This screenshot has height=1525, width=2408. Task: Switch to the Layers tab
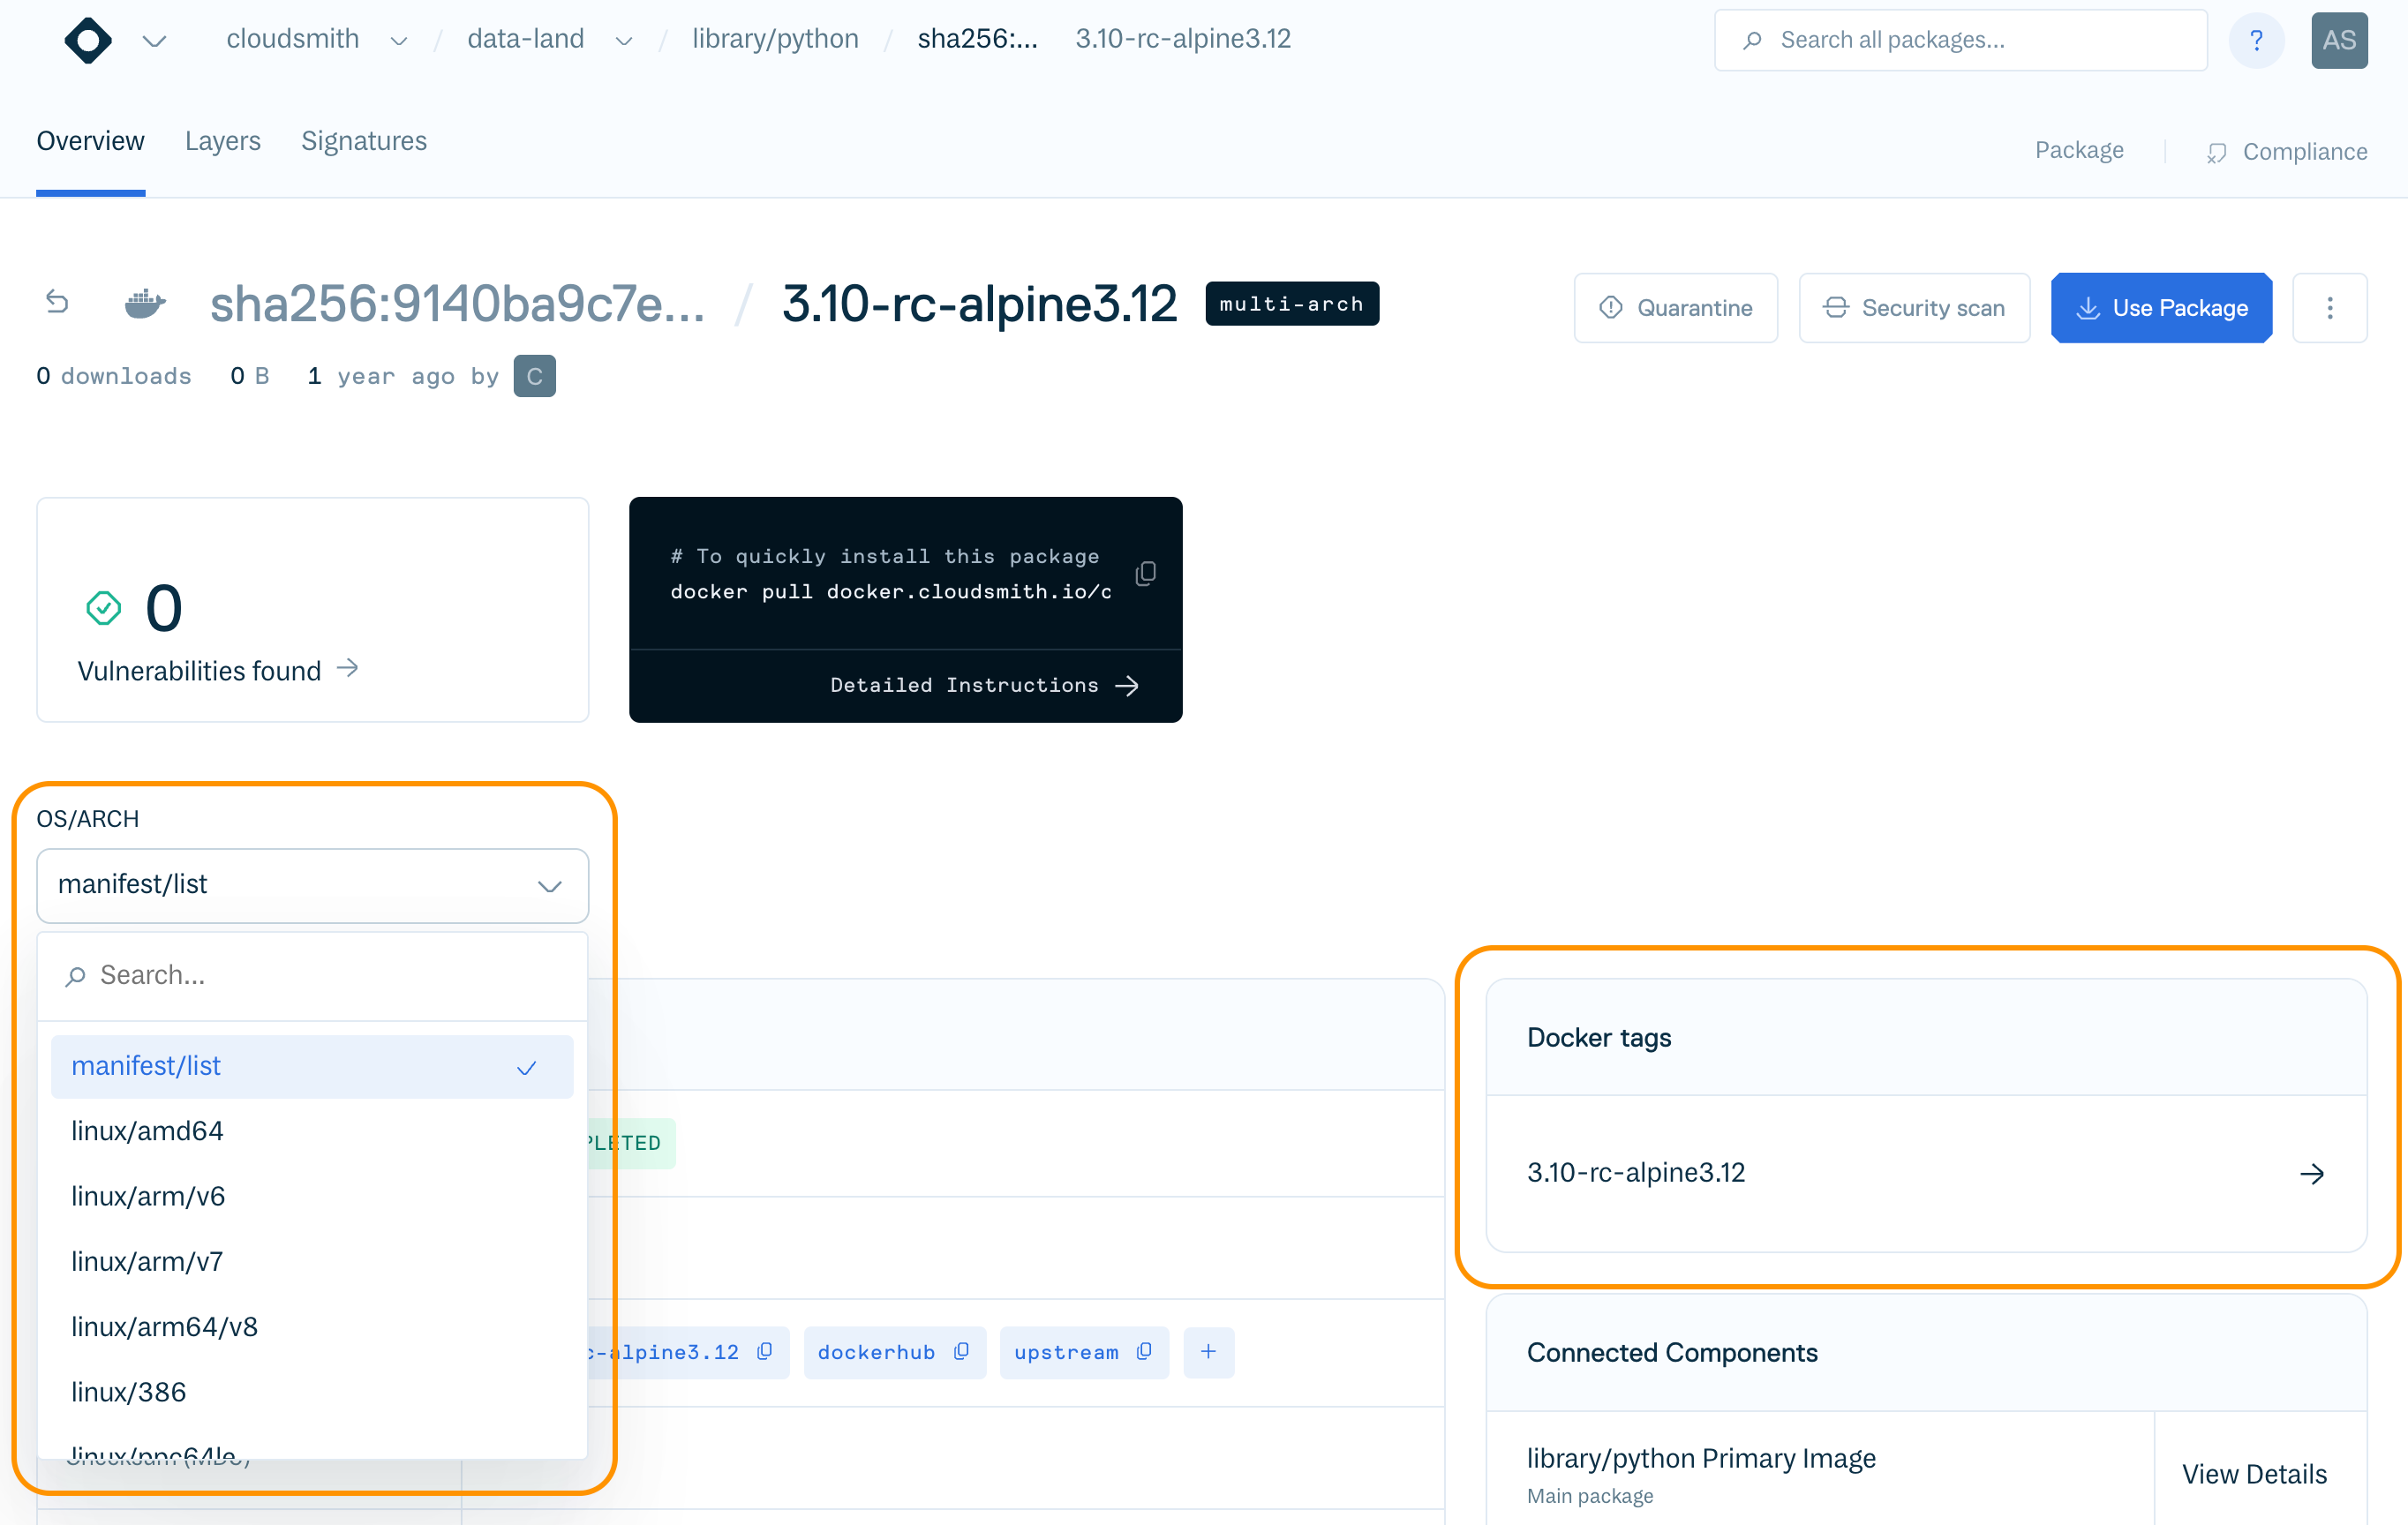[x=222, y=141]
